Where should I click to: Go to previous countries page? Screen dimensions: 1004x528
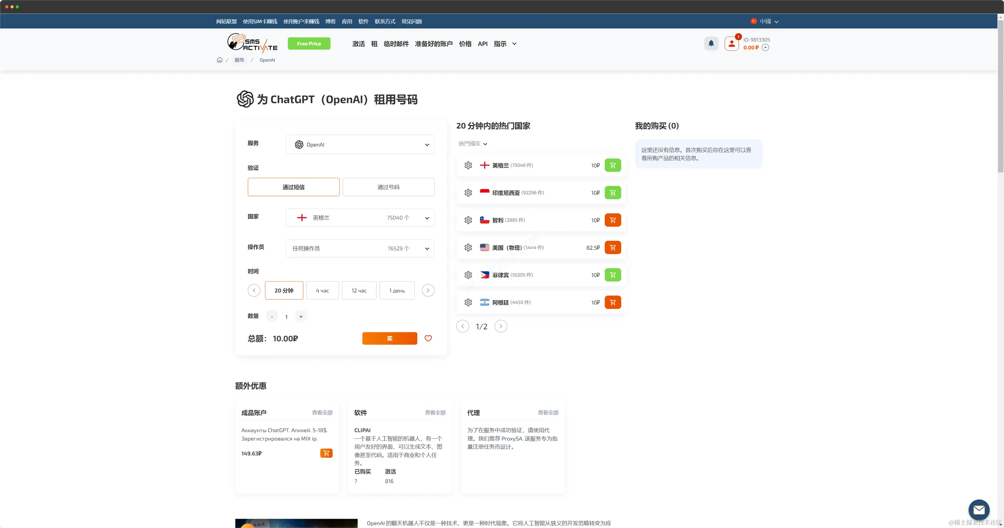pyautogui.click(x=462, y=326)
